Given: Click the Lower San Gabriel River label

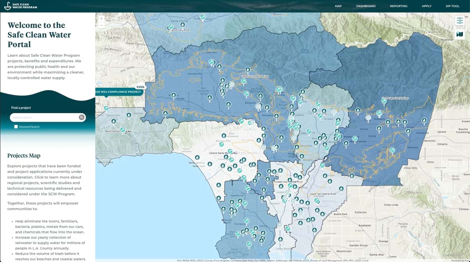Looking at the screenshot, I should point(323,194).
